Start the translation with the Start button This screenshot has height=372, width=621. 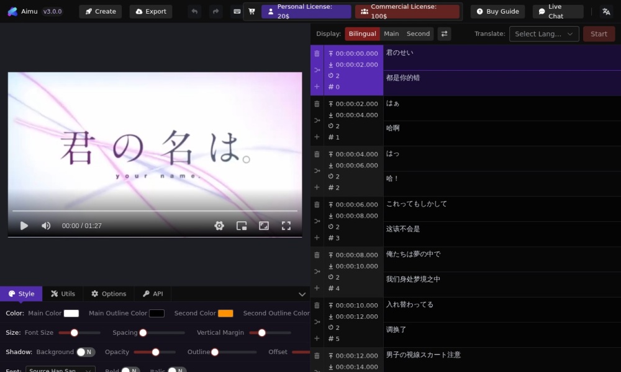[598, 33]
